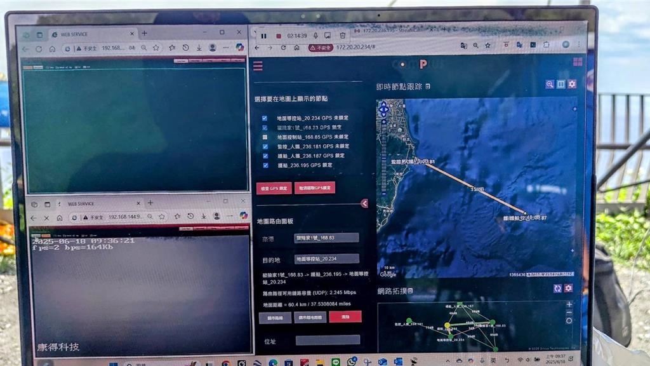Stop the screen recording

tap(278, 36)
